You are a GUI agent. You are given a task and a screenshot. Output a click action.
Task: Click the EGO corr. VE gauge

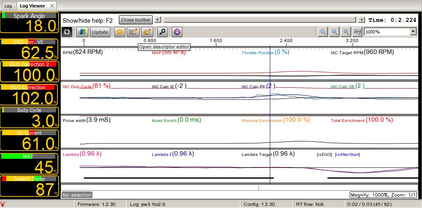(x=29, y=49)
